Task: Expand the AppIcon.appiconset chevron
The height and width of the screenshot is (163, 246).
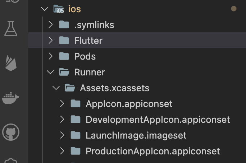Action: click(x=62, y=104)
